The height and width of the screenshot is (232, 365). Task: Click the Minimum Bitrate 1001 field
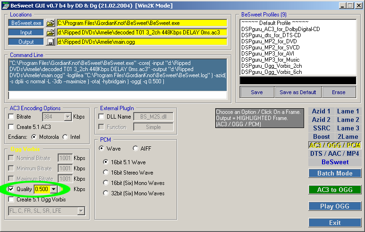[65, 168]
